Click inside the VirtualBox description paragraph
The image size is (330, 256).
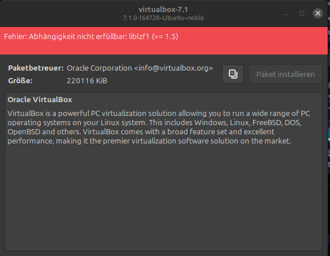pyautogui.click(x=159, y=127)
